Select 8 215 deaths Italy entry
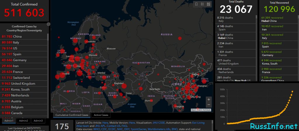This screenshot has width=299, height=131. pyautogui.click(x=236, y=19)
